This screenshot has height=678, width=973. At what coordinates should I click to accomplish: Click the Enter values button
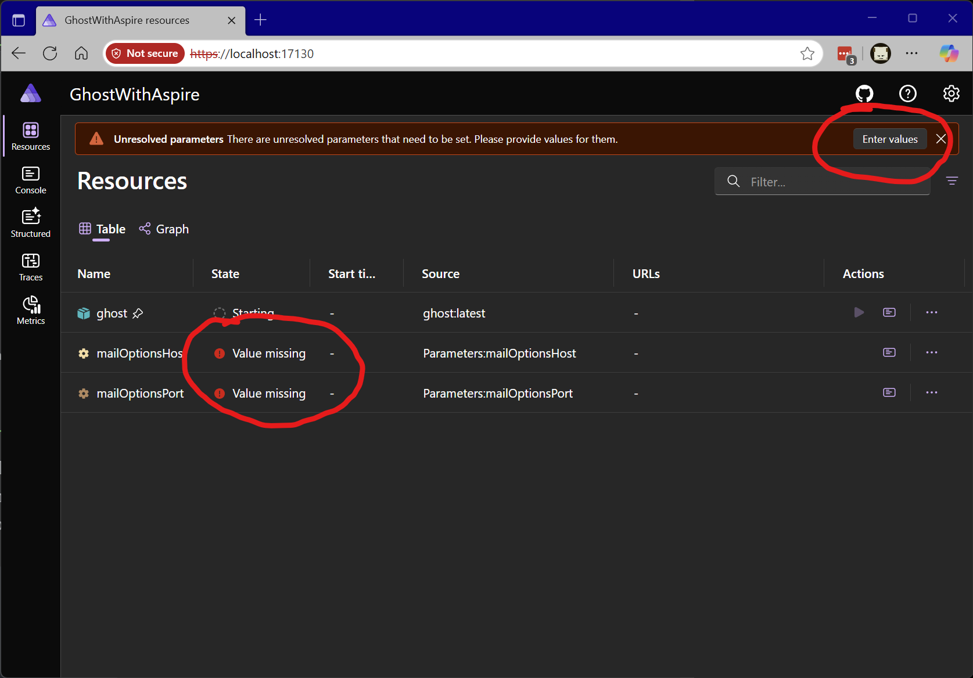tap(889, 139)
